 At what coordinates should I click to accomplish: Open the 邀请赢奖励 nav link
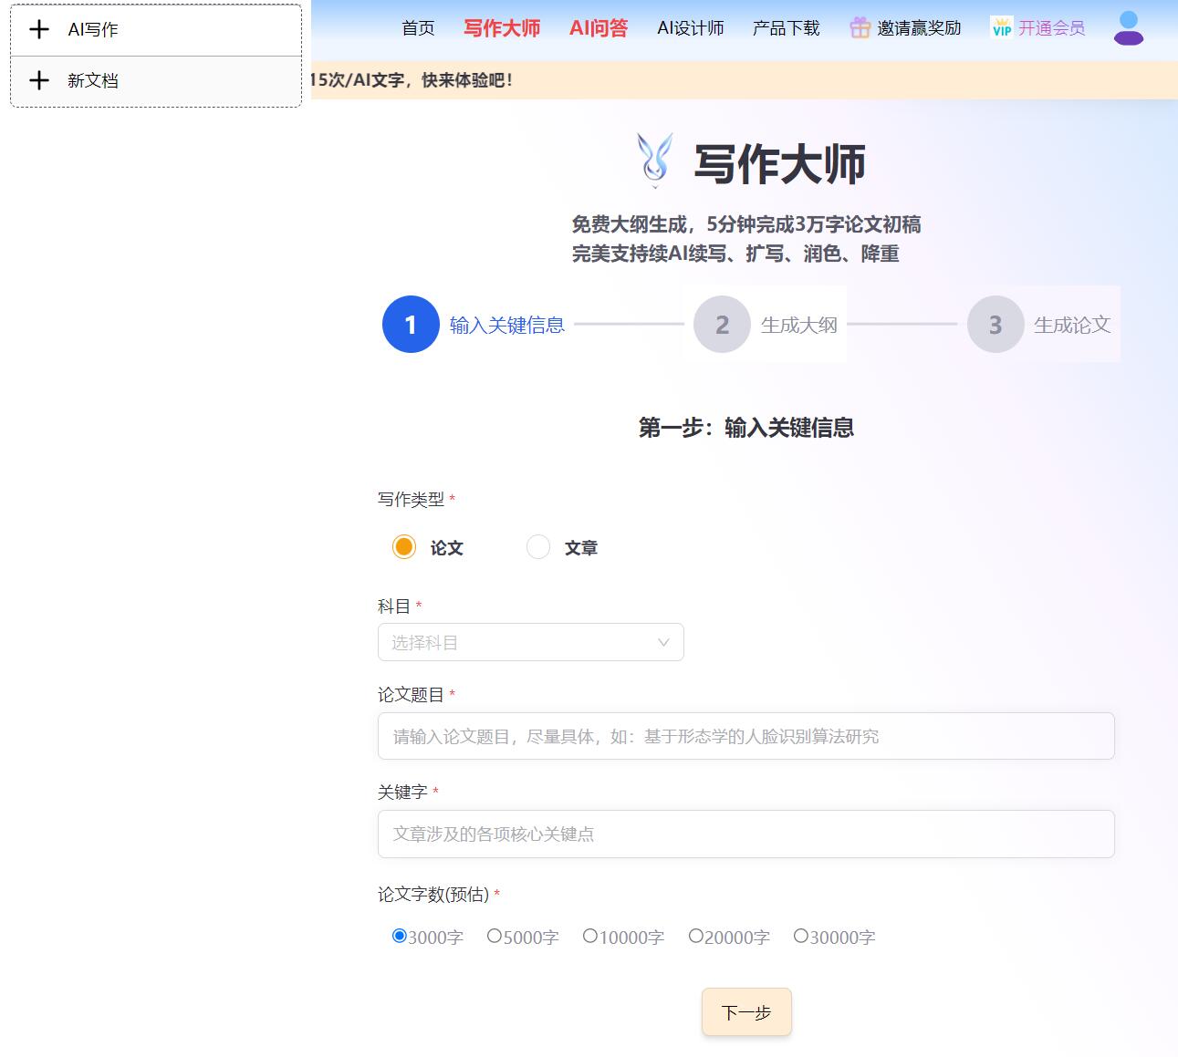[x=919, y=28]
